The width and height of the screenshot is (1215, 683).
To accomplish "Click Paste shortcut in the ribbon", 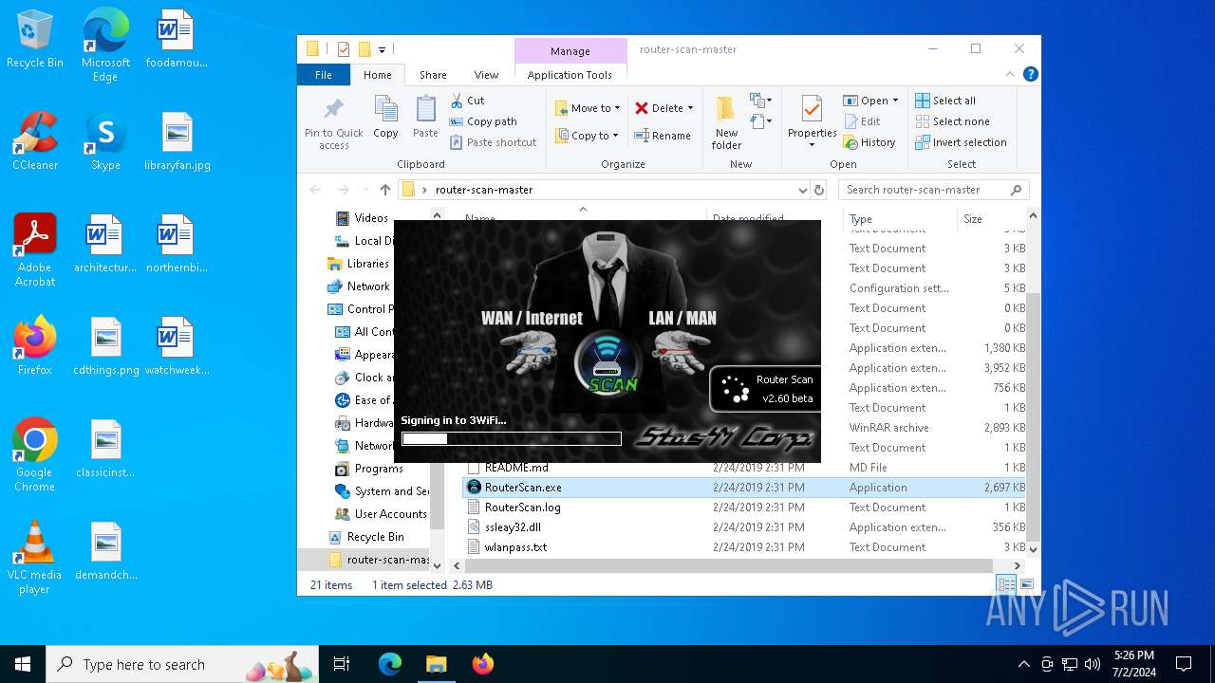I will click(x=493, y=142).
